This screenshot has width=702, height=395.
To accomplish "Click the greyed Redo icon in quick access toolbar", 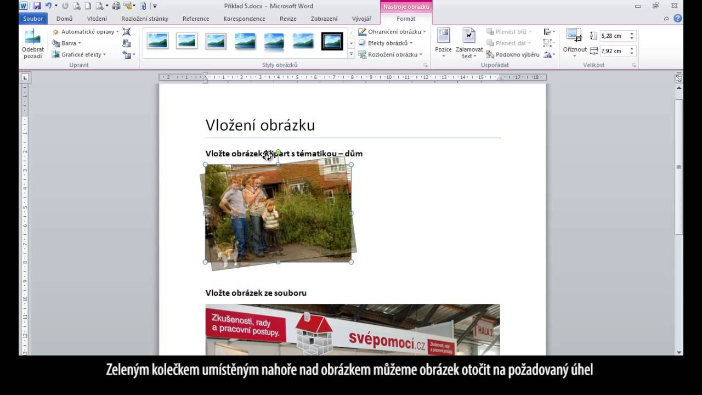I will point(65,6).
